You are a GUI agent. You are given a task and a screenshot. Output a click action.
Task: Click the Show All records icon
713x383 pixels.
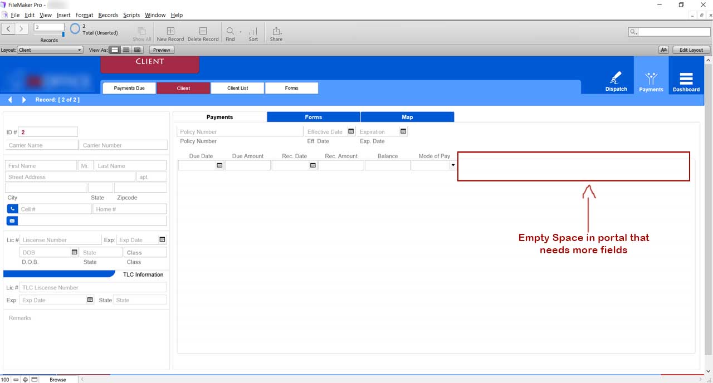pos(141,31)
